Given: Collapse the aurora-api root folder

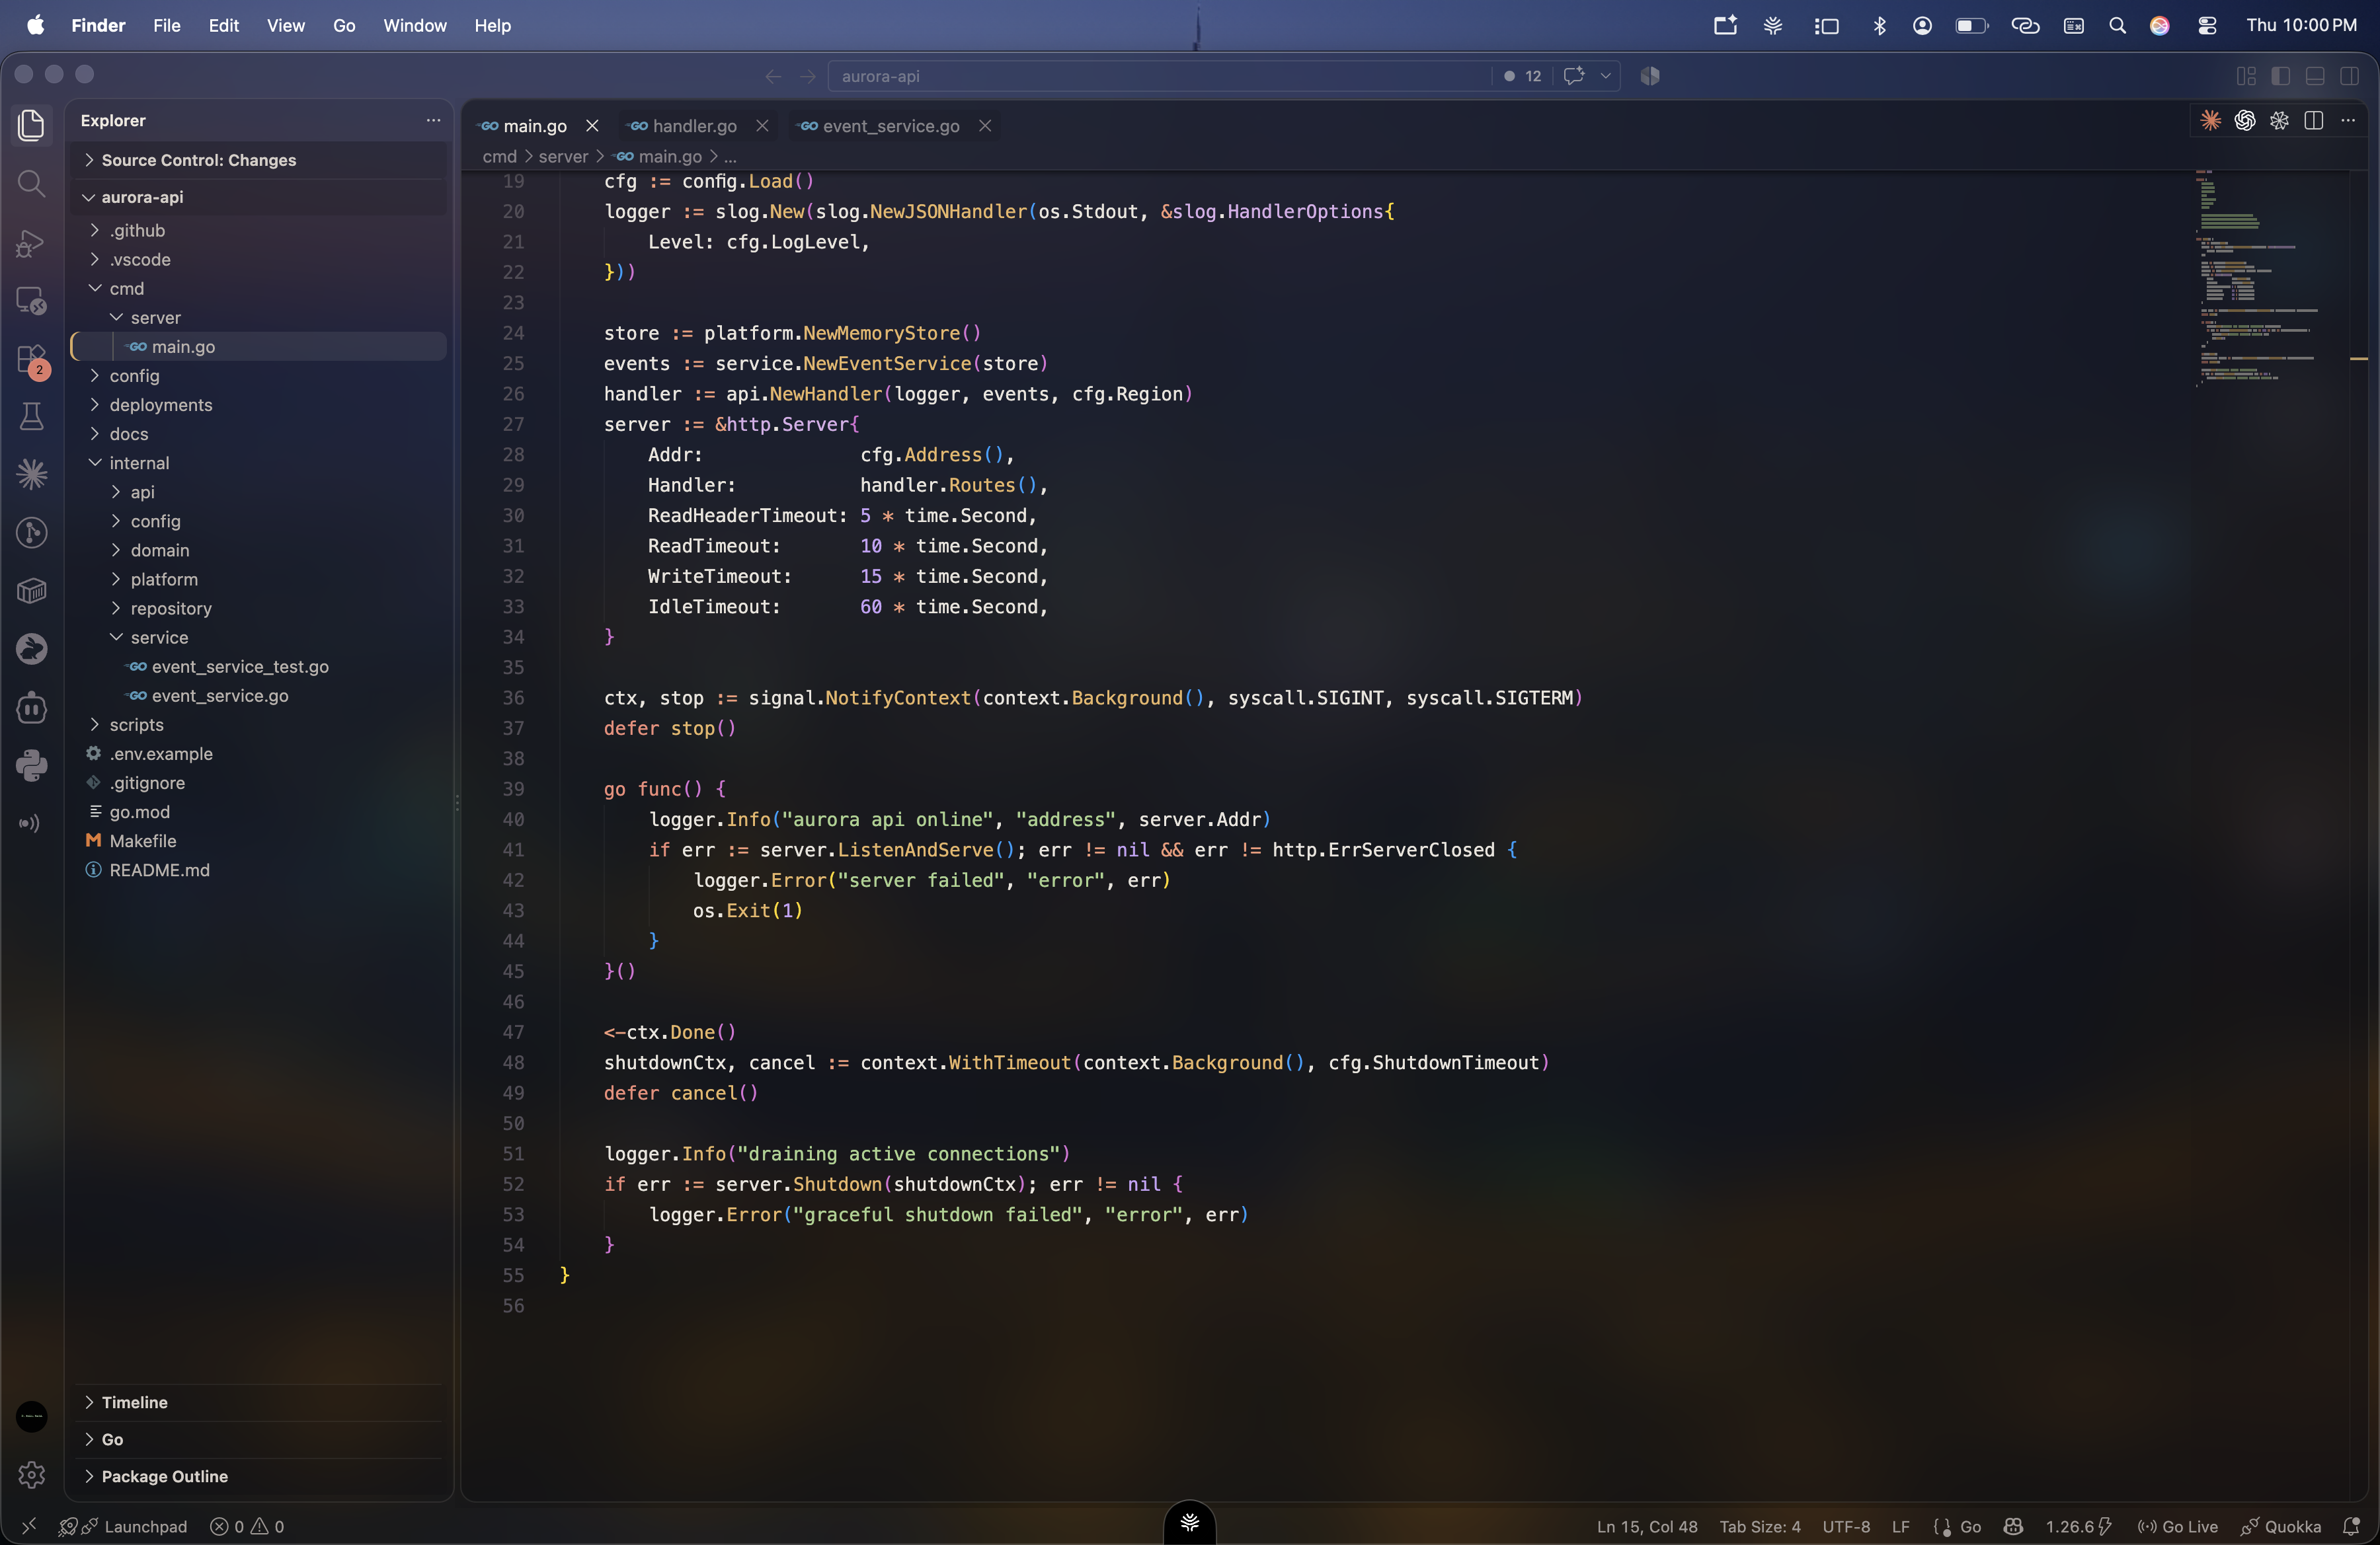Looking at the screenshot, I should [258, 197].
